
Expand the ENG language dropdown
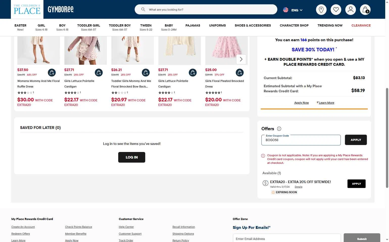click(x=297, y=10)
